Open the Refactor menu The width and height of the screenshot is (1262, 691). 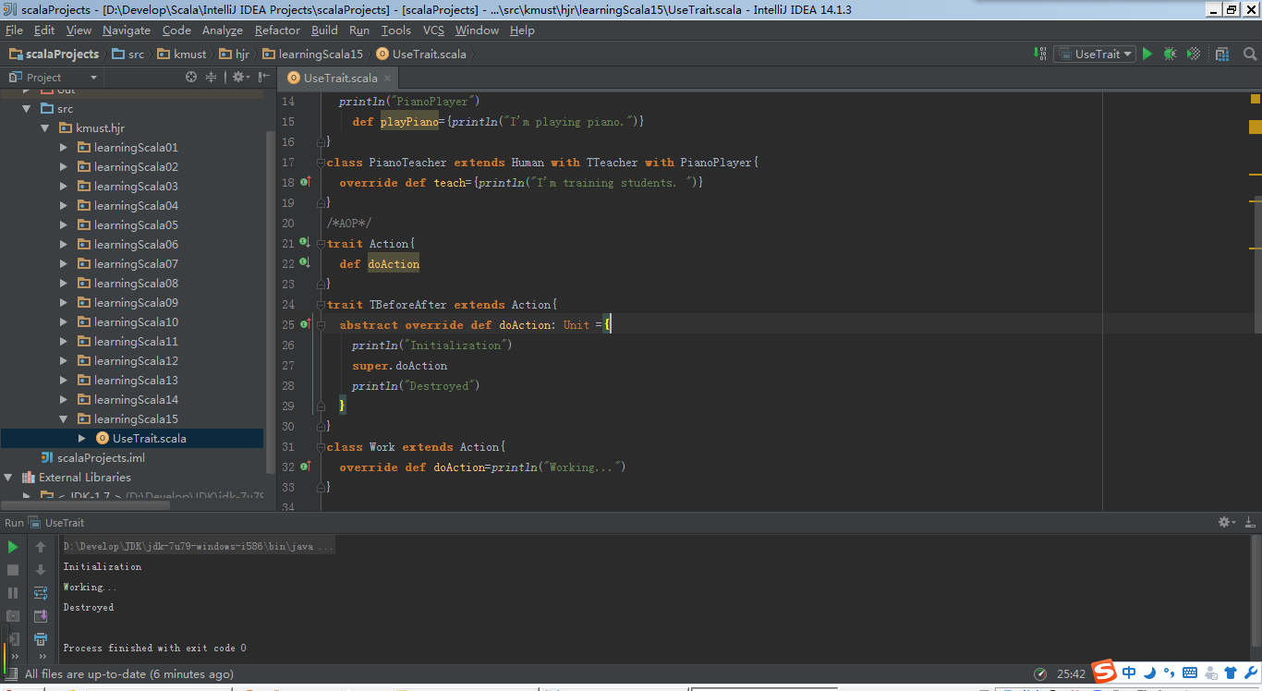(x=277, y=30)
